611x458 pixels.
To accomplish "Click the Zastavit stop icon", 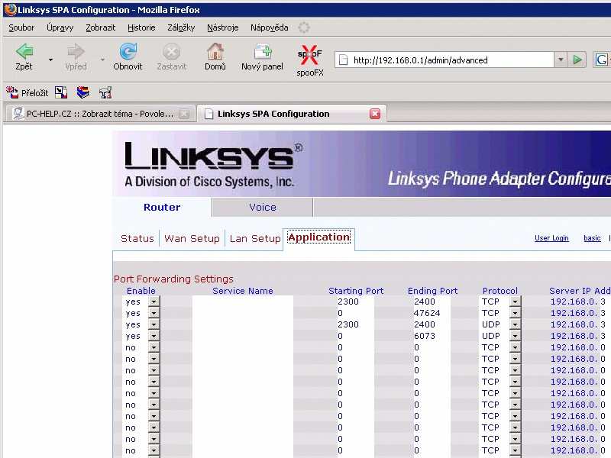I will (171, 51).
